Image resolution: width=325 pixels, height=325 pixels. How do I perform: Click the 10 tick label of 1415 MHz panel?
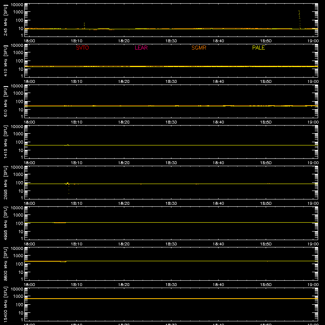coord(21,150)
